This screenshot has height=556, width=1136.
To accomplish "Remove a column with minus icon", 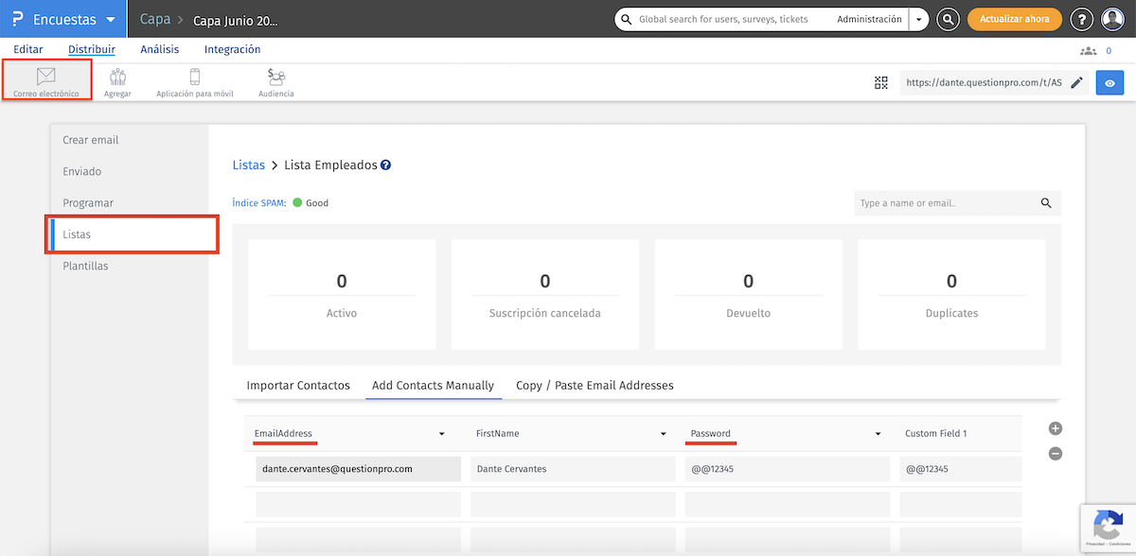I will (1056, 454).
